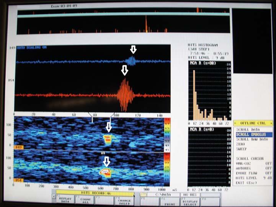Click the X box left of Replay Data
The height and width of the screenshot is (207, 276).
(54, 196)
